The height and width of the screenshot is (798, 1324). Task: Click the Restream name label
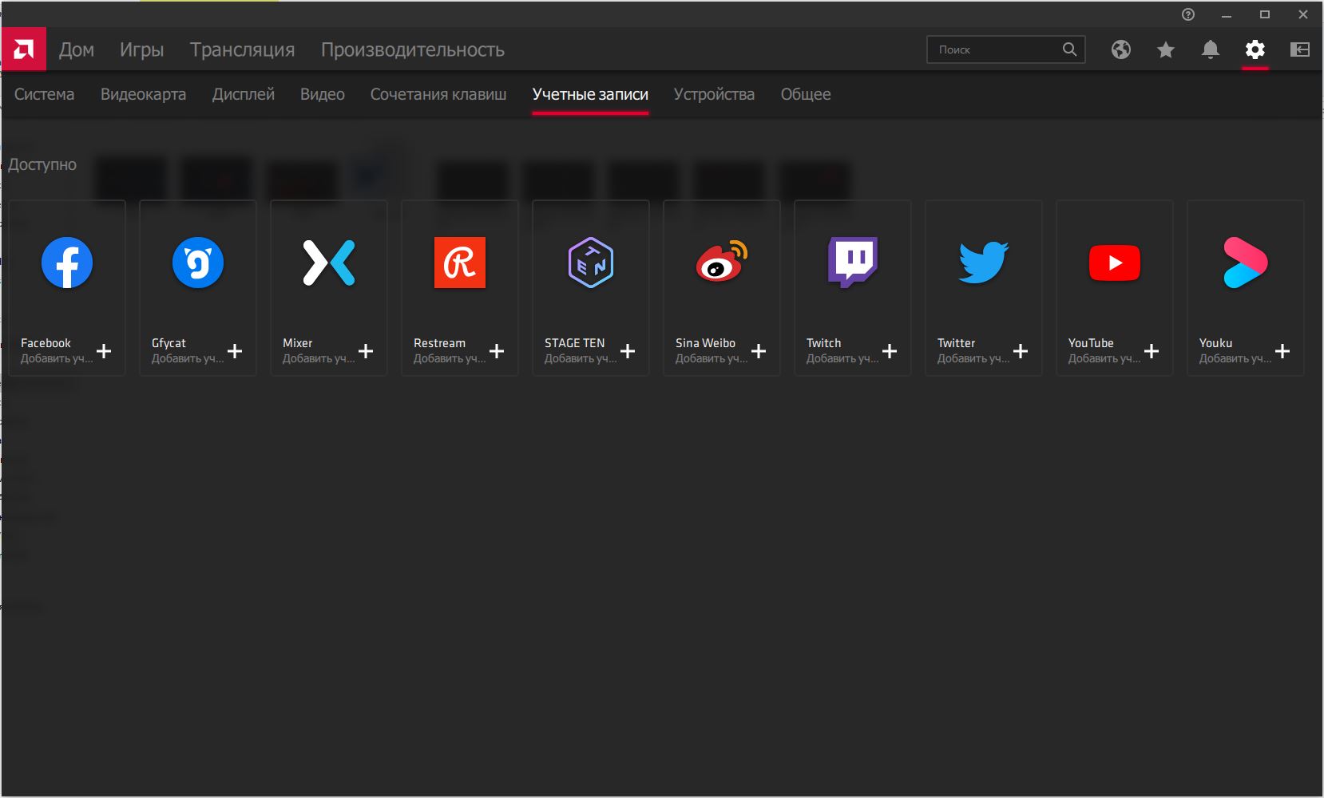[439, 343]
